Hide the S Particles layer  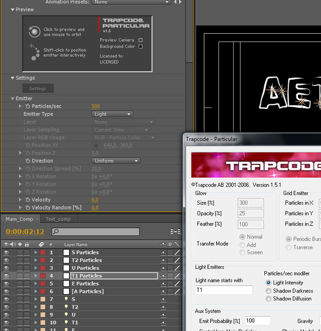(x=6, y=252)
